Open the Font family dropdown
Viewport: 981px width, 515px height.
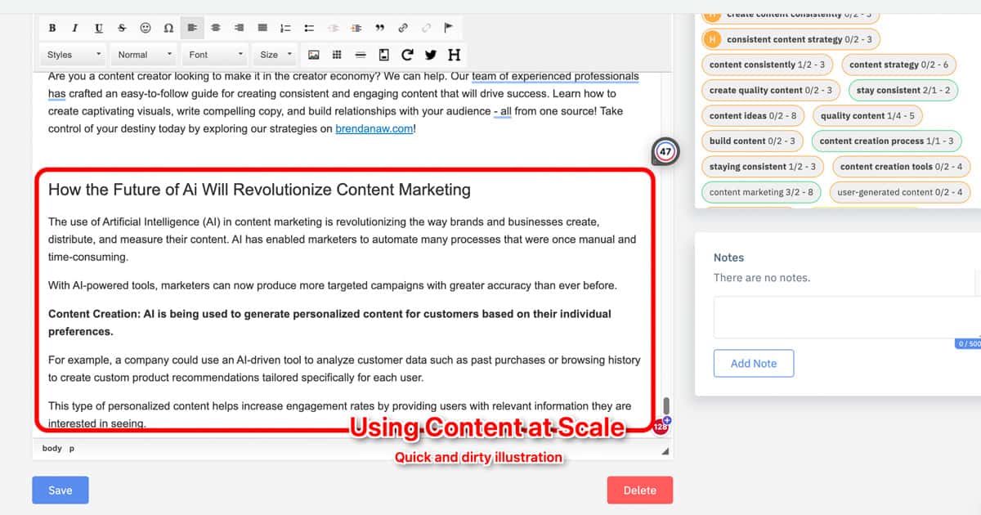[x=214, y=54]
